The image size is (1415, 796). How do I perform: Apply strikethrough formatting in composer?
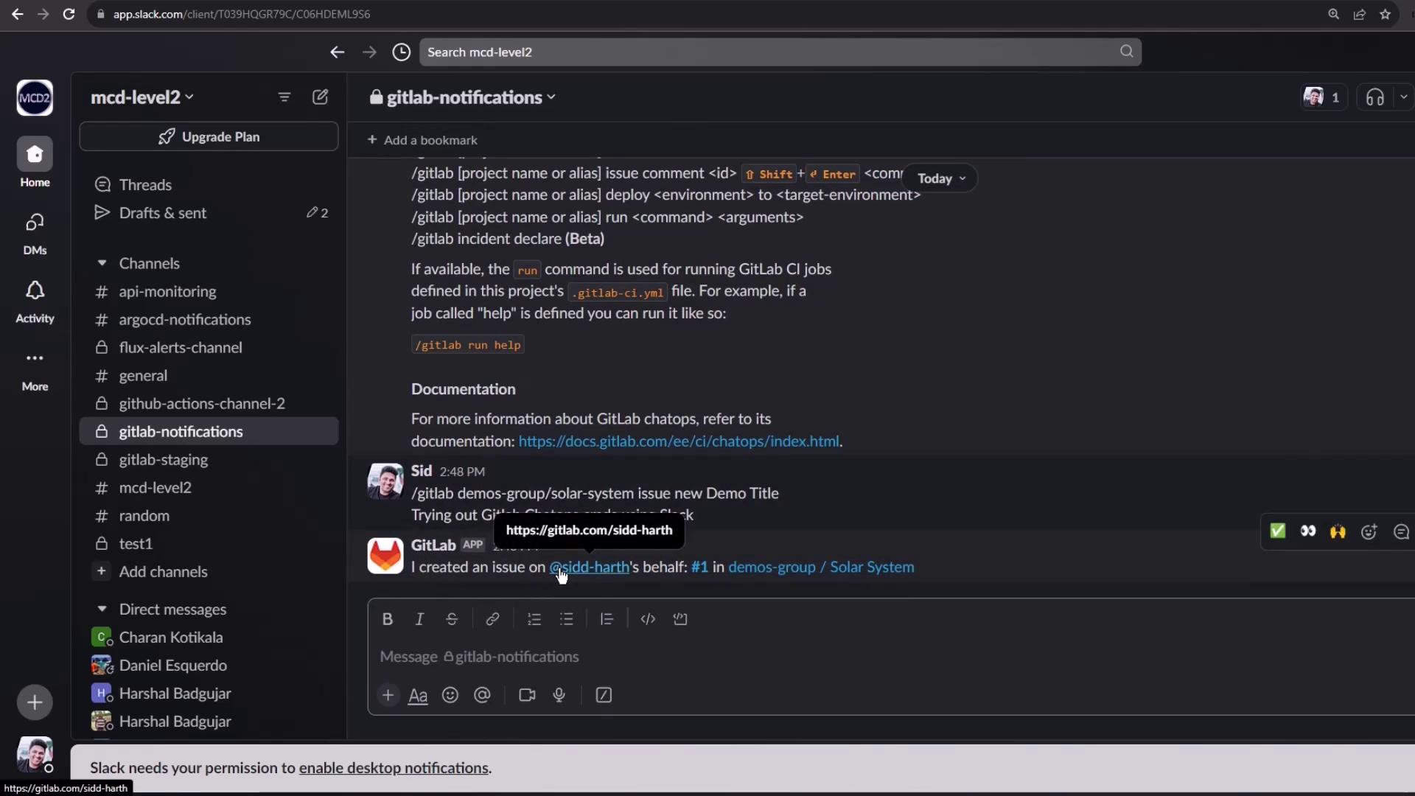(452, 619)
